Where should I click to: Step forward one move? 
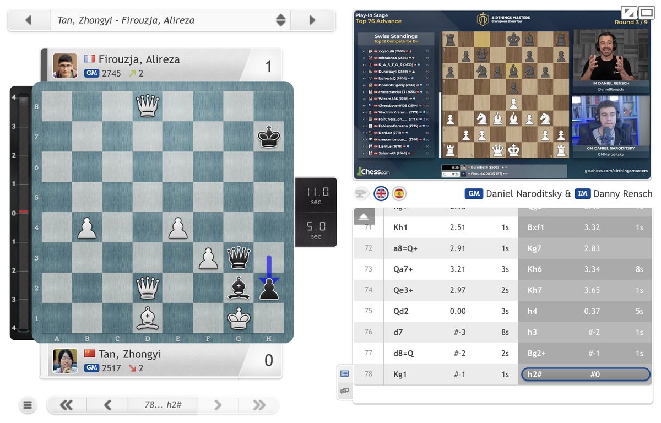218,405
